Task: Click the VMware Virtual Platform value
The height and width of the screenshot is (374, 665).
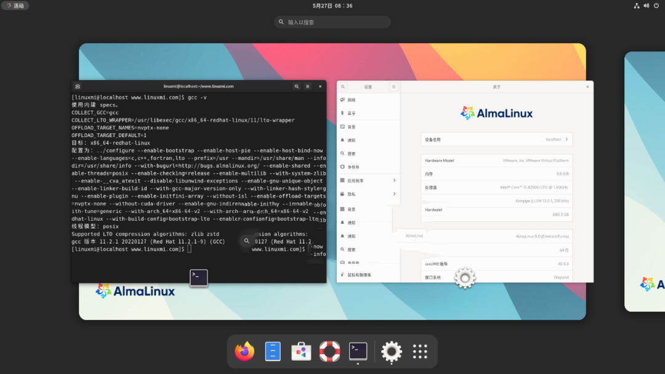Action: coord(536,161)
